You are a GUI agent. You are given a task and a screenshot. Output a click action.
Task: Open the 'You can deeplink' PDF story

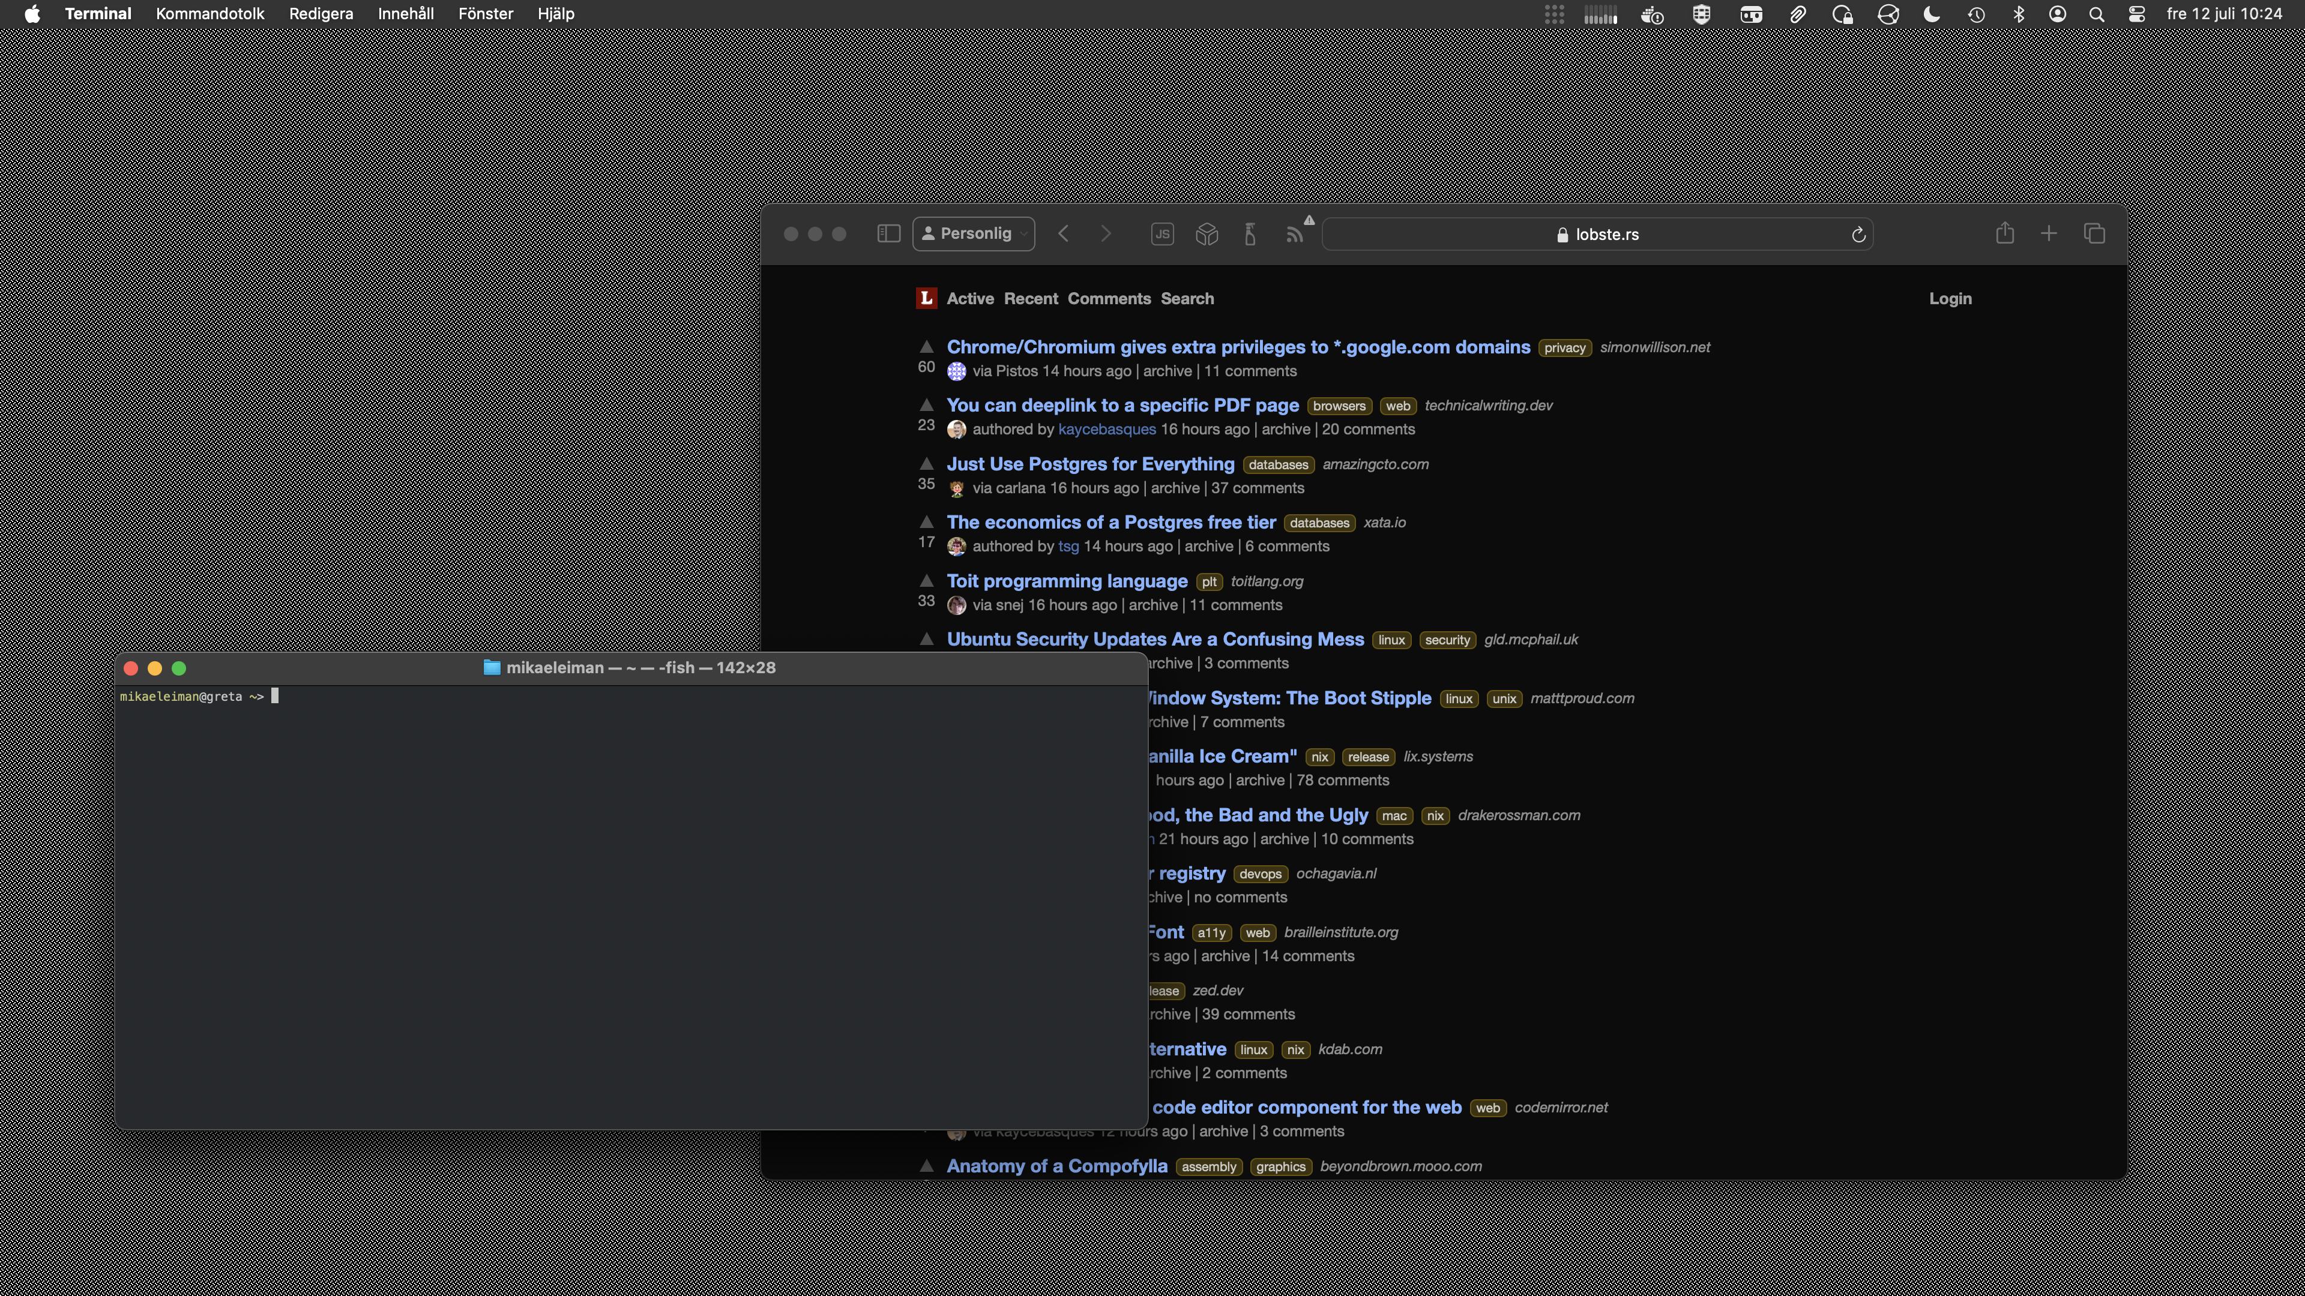(1122, 405)
